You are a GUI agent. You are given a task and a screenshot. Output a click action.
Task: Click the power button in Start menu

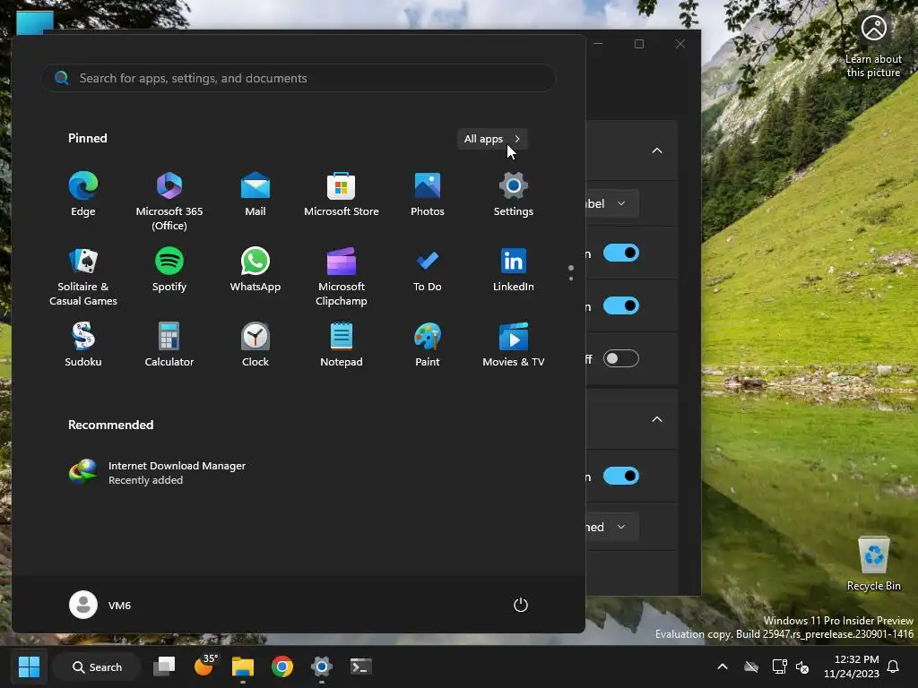(521, 605)
